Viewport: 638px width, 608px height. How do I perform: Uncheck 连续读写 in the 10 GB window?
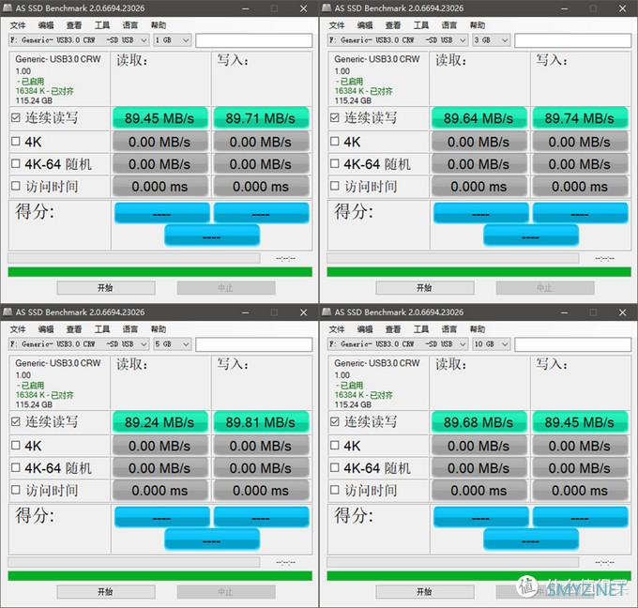click(x=334, y=421)
